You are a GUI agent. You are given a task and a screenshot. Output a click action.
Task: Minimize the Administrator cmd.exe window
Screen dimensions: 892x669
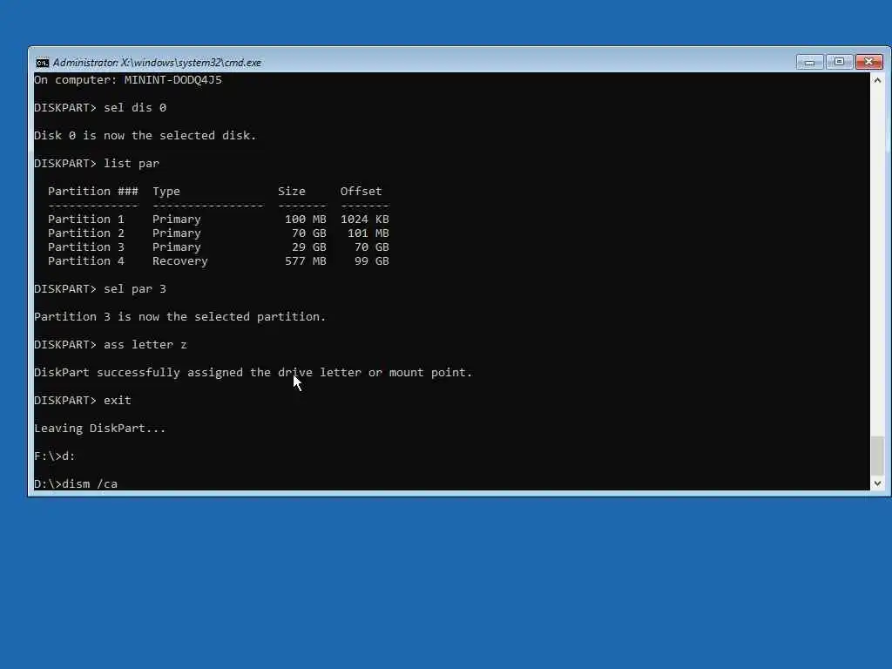click(x=809, y=62)
